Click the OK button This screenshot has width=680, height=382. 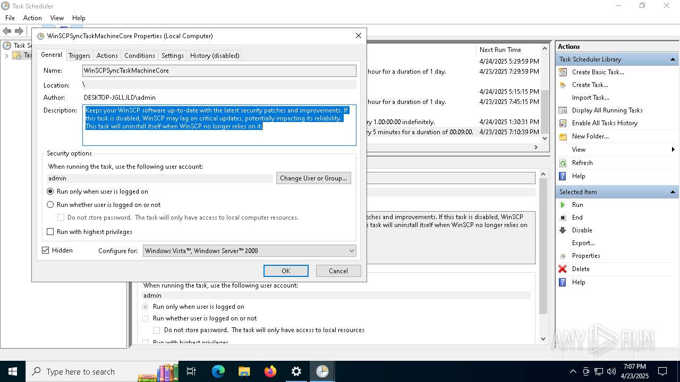tap(286, 271)
